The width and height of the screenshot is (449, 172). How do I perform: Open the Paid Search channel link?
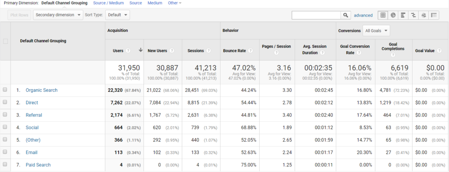[38, 165]
